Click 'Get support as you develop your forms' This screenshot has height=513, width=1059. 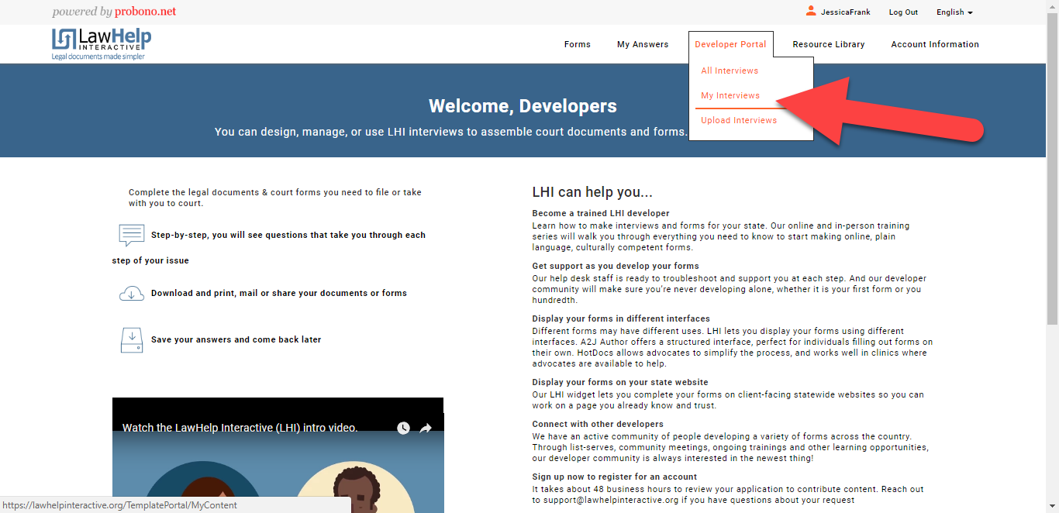[616, 266]
